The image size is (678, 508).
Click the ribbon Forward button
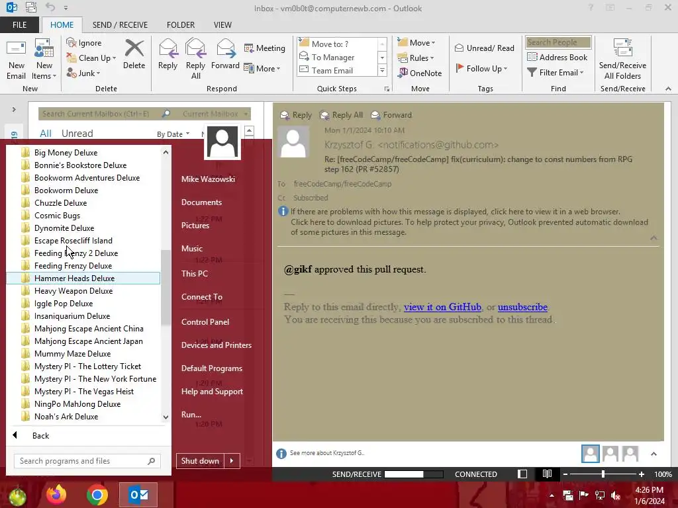point(225,54)
